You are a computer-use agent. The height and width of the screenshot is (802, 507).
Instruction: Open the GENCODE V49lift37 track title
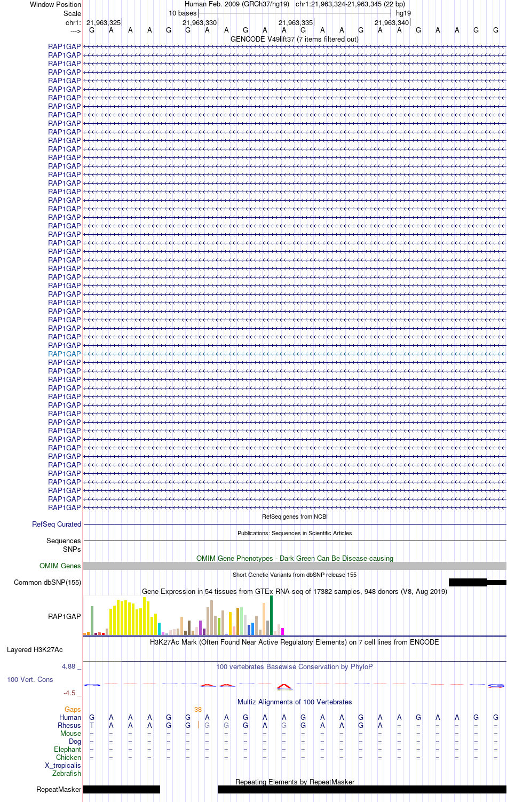coord(295,39)
